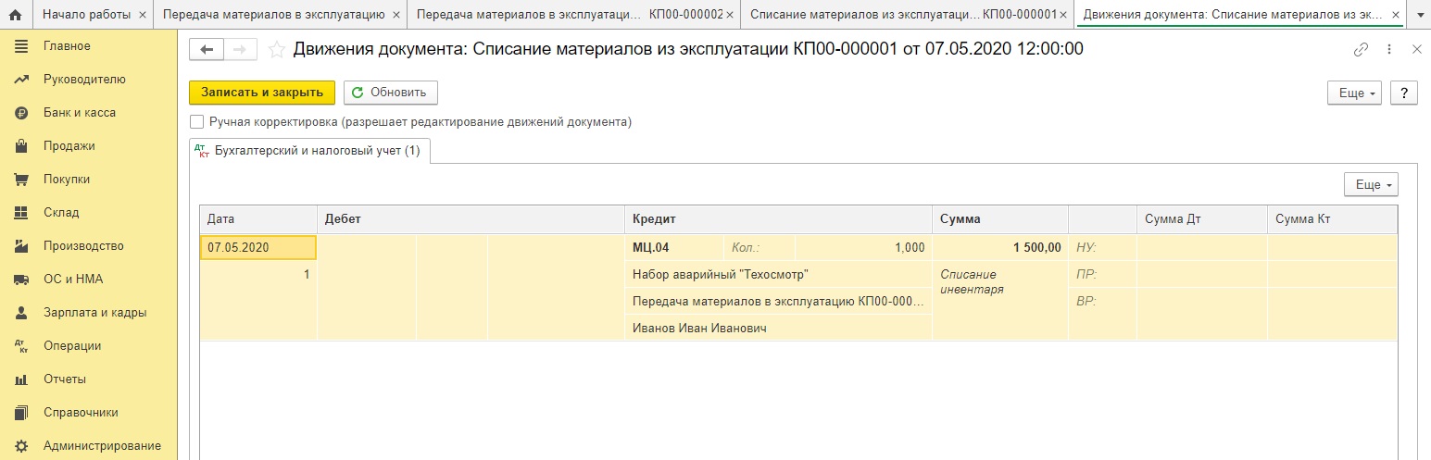
Task: Click the back navigation arrow
Action: coord(207,50)
